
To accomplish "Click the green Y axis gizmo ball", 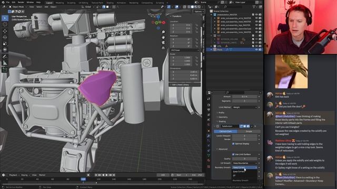I will tap(157, 23).
